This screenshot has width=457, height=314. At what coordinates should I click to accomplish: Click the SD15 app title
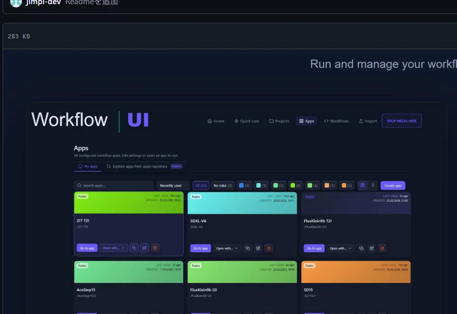point(308,290)
